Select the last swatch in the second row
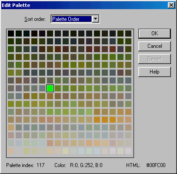 point(128,41)
